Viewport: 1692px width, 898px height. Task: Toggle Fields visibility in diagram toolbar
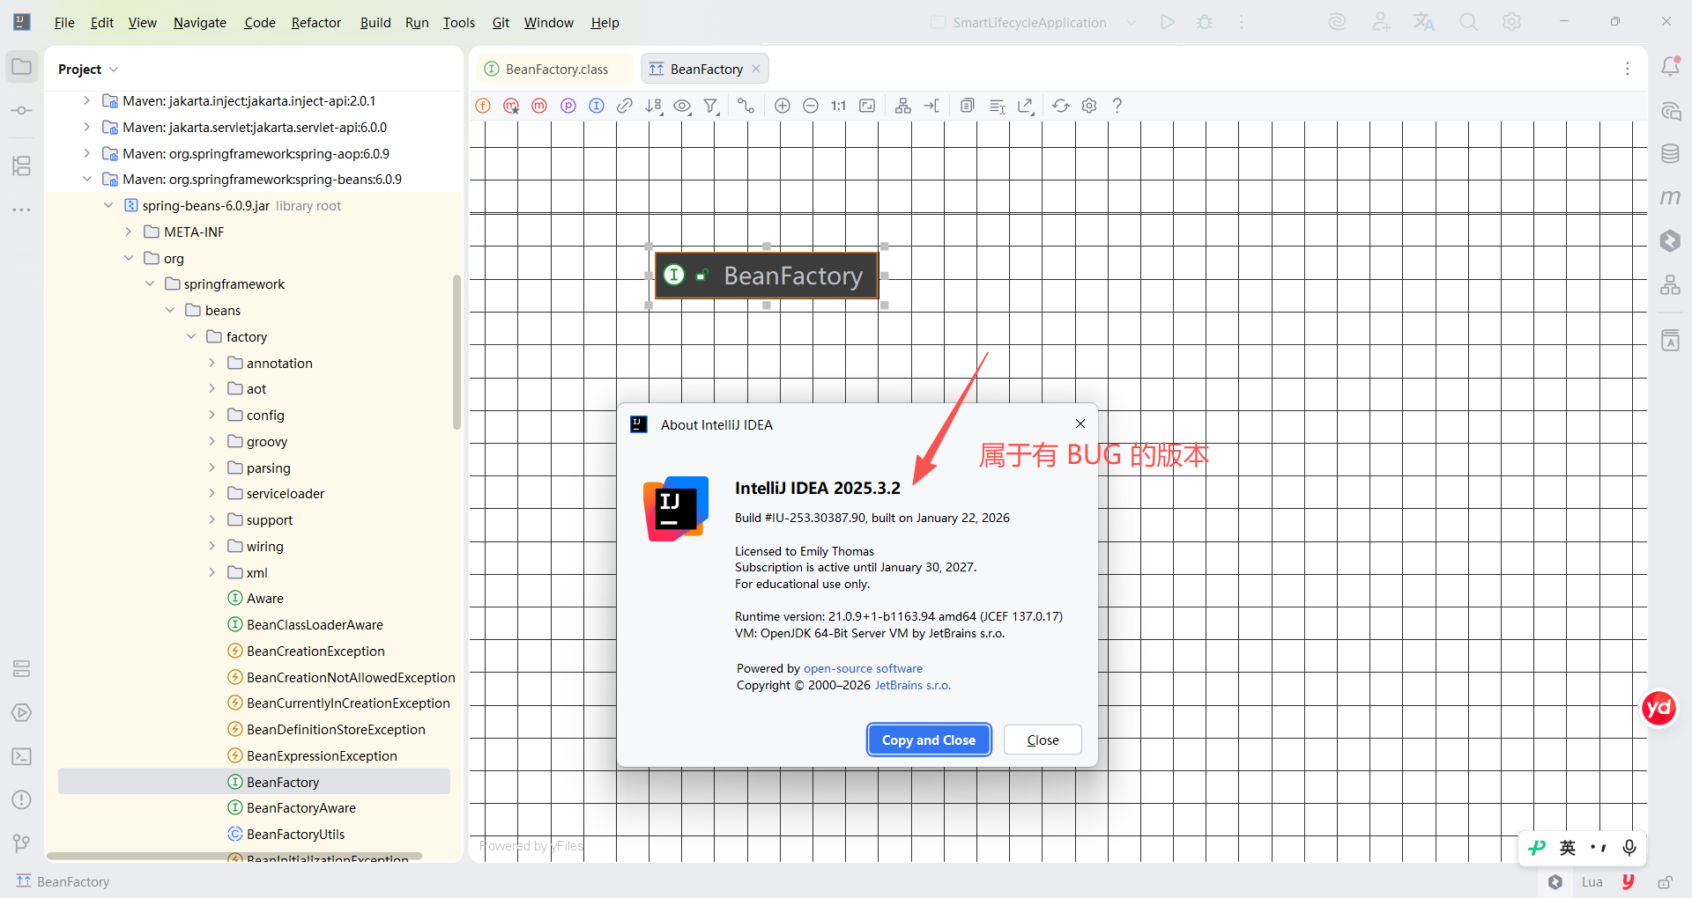click(483, 106)
